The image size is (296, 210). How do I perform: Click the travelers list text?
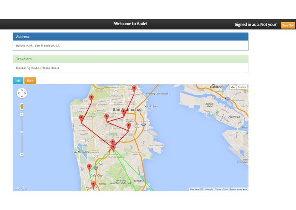click(x=37, y=68)
